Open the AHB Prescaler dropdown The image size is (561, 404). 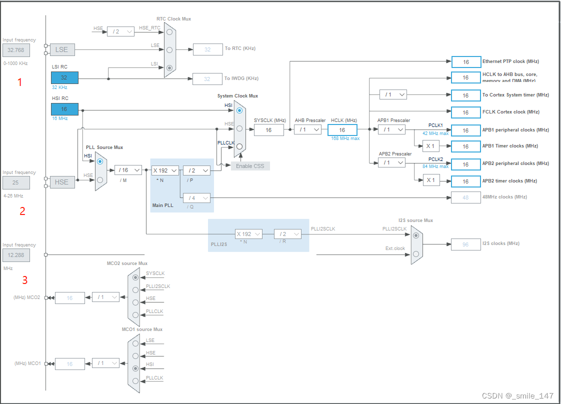(x=308, y=129)
